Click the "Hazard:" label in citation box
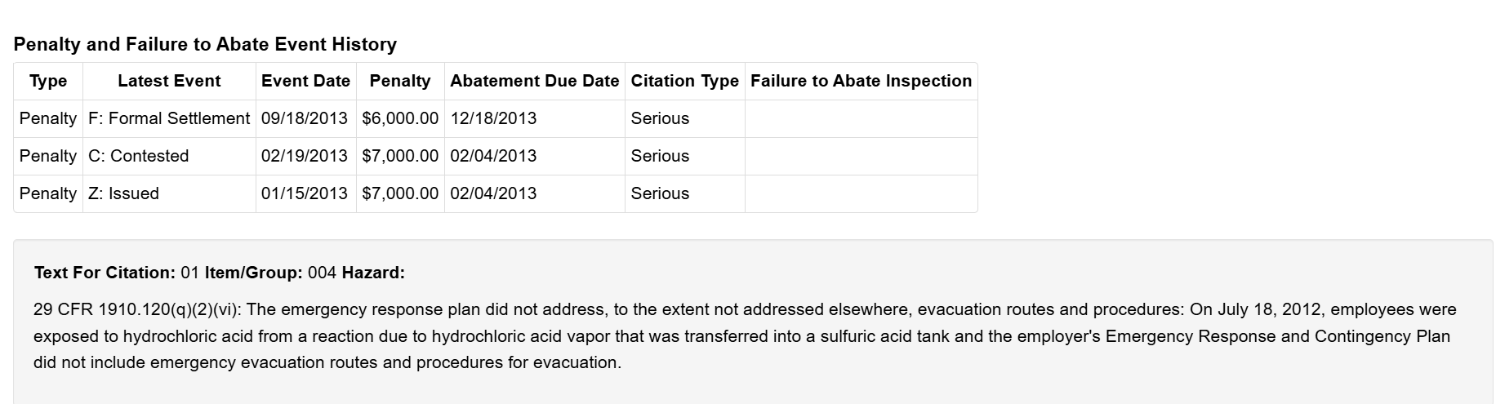Viewport: 1496px width, 404px height. coord(373,273)
